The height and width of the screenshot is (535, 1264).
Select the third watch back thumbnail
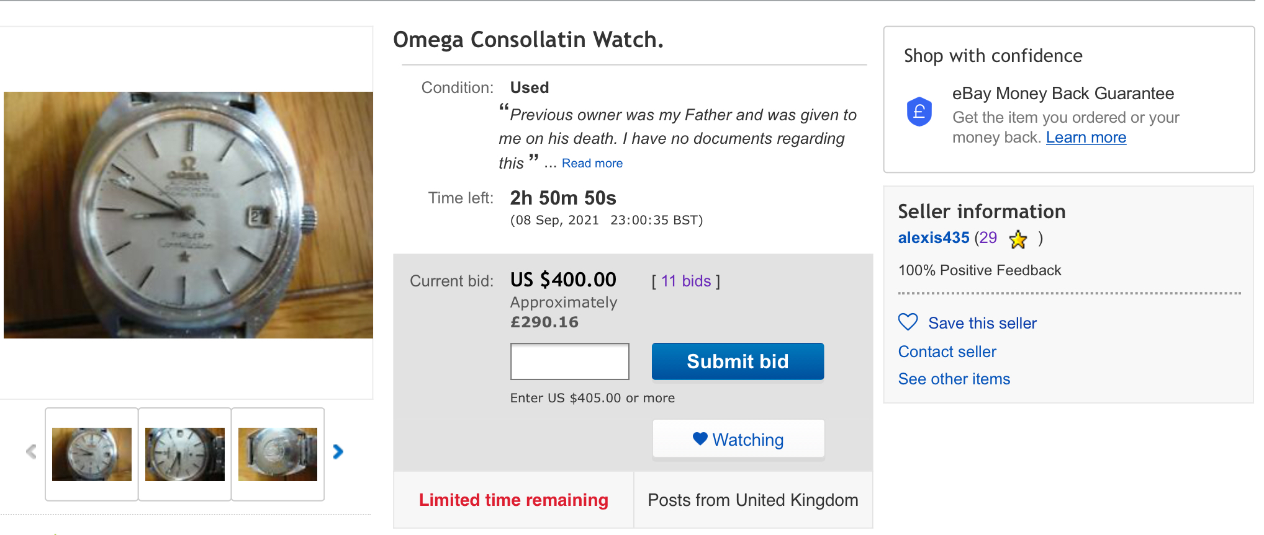(x=278, y=454)
